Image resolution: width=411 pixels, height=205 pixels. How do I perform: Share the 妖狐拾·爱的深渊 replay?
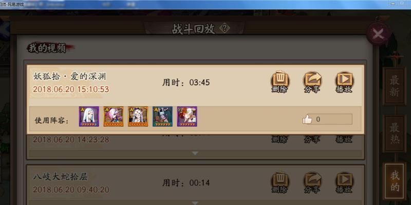pos(312,82)
